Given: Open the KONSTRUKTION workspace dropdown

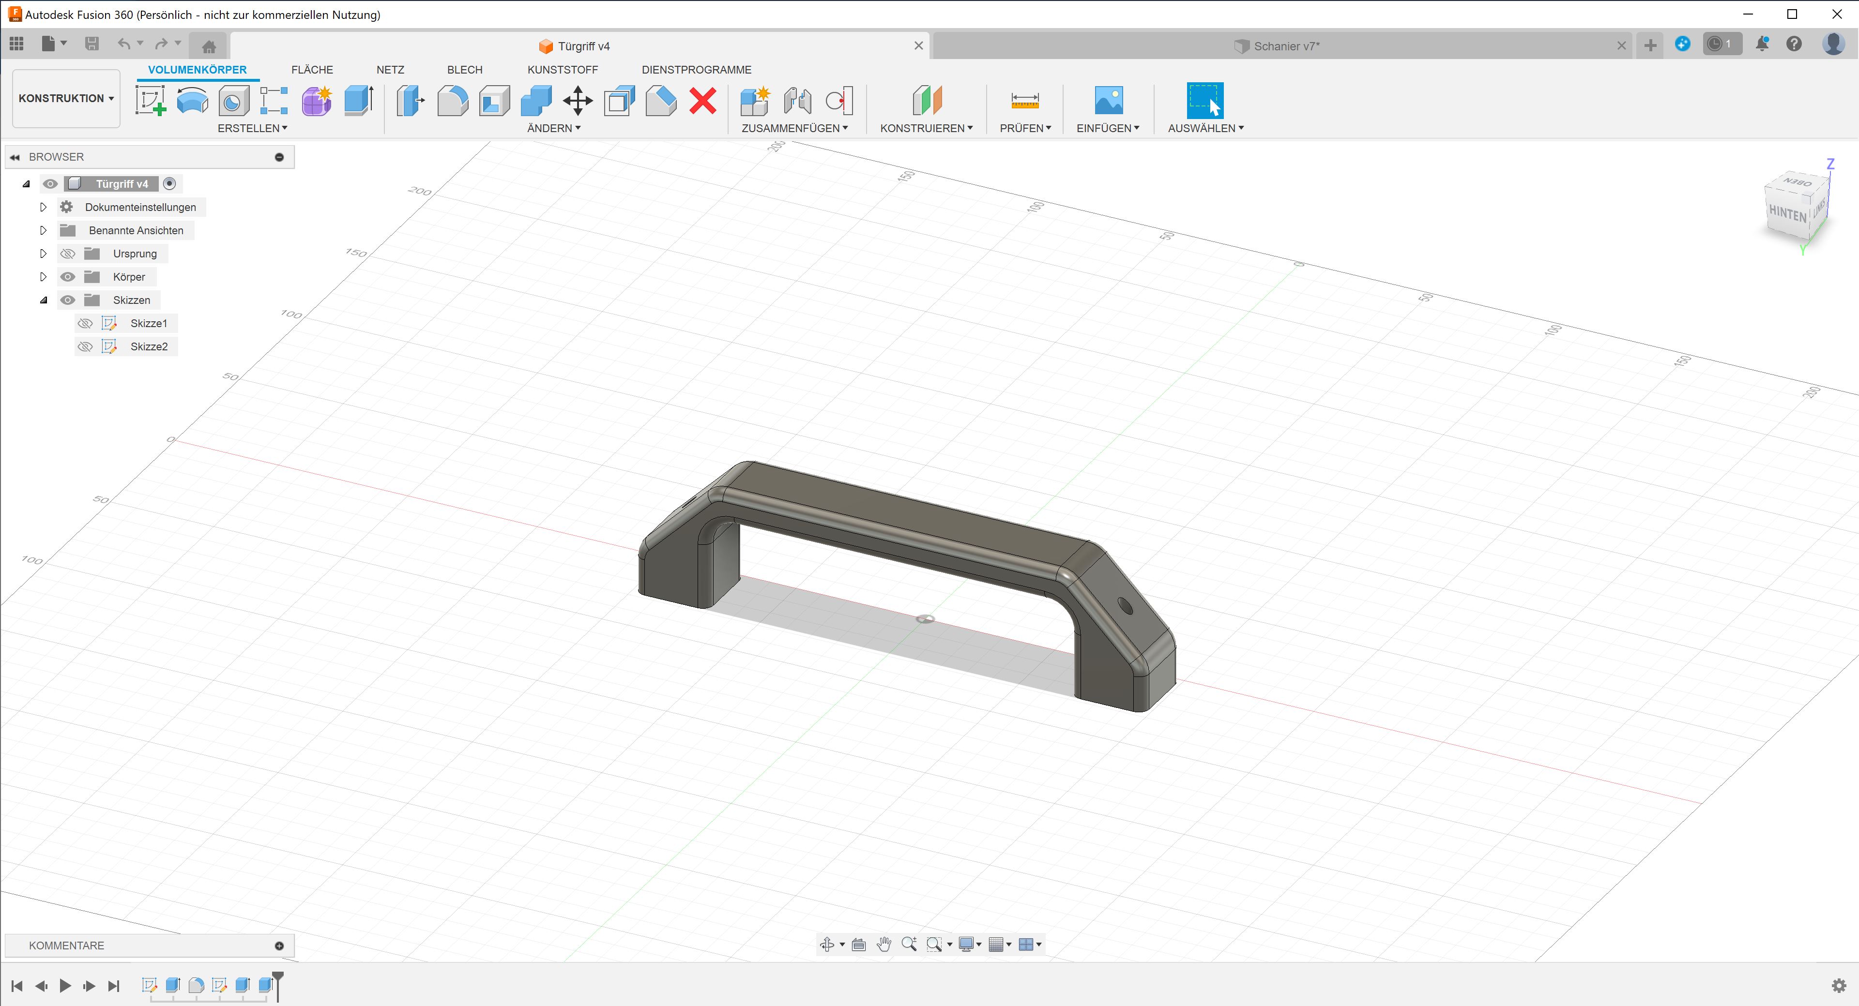Looking at the screenshot, I should tap(66, 98).
